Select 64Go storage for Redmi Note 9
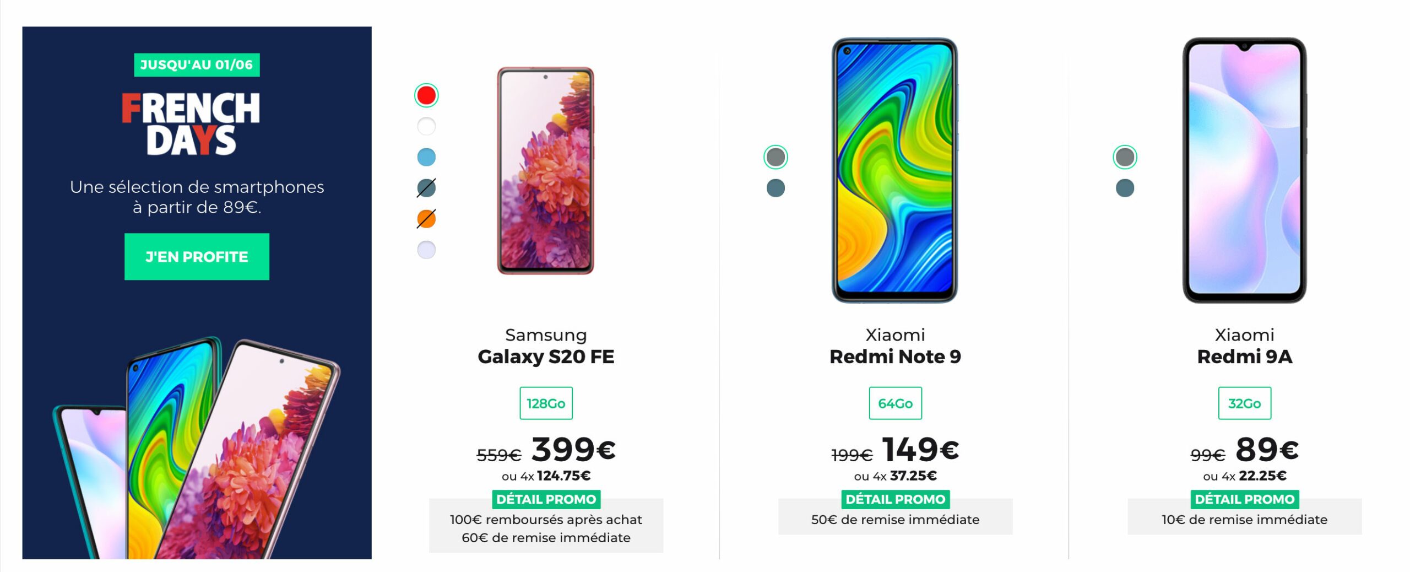Screen dimensions: 1410x572 895,403
